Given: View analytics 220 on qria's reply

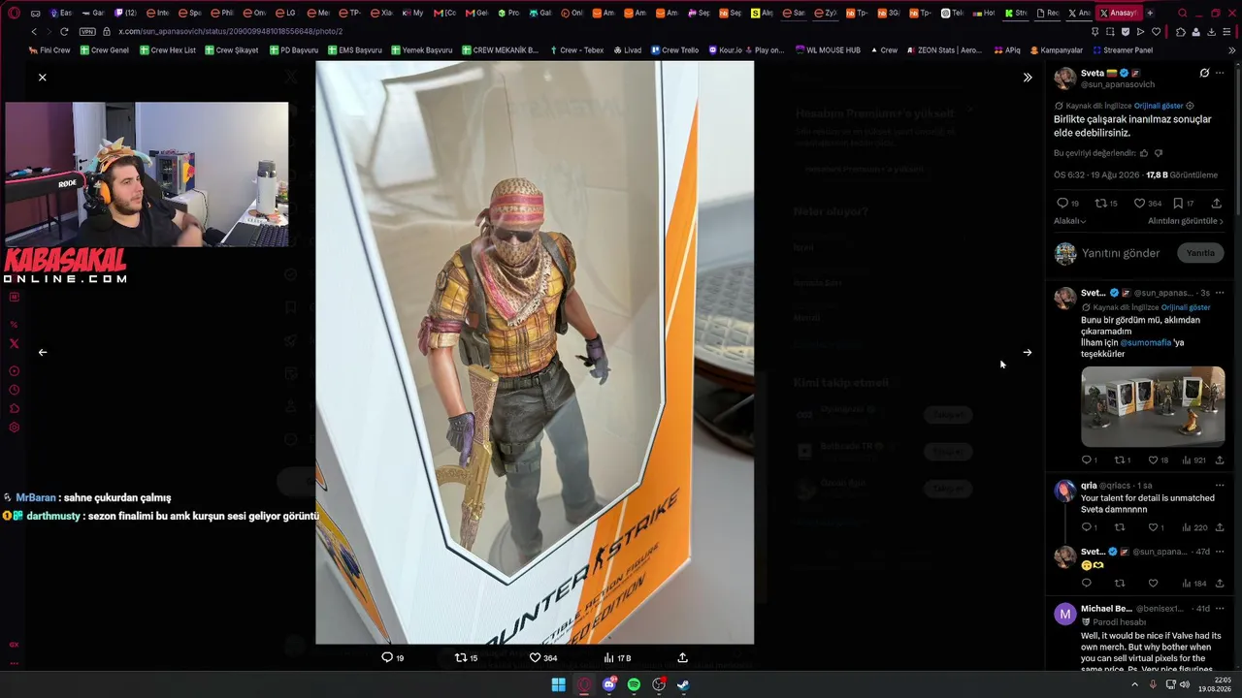Looking at the screenshot, I should click(1193, 527).
